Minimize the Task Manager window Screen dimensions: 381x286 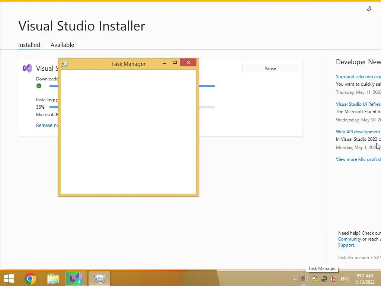(x=165, y=63)
